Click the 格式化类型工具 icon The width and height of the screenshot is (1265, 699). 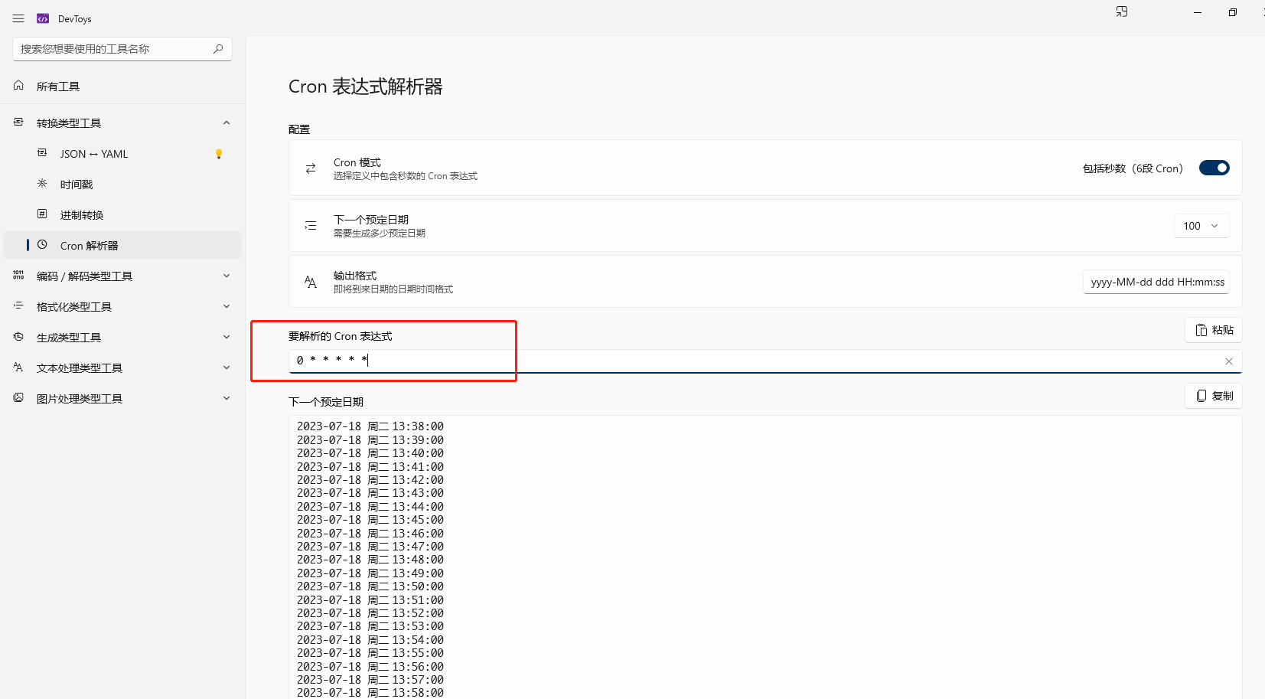click(x=18, y=306)
